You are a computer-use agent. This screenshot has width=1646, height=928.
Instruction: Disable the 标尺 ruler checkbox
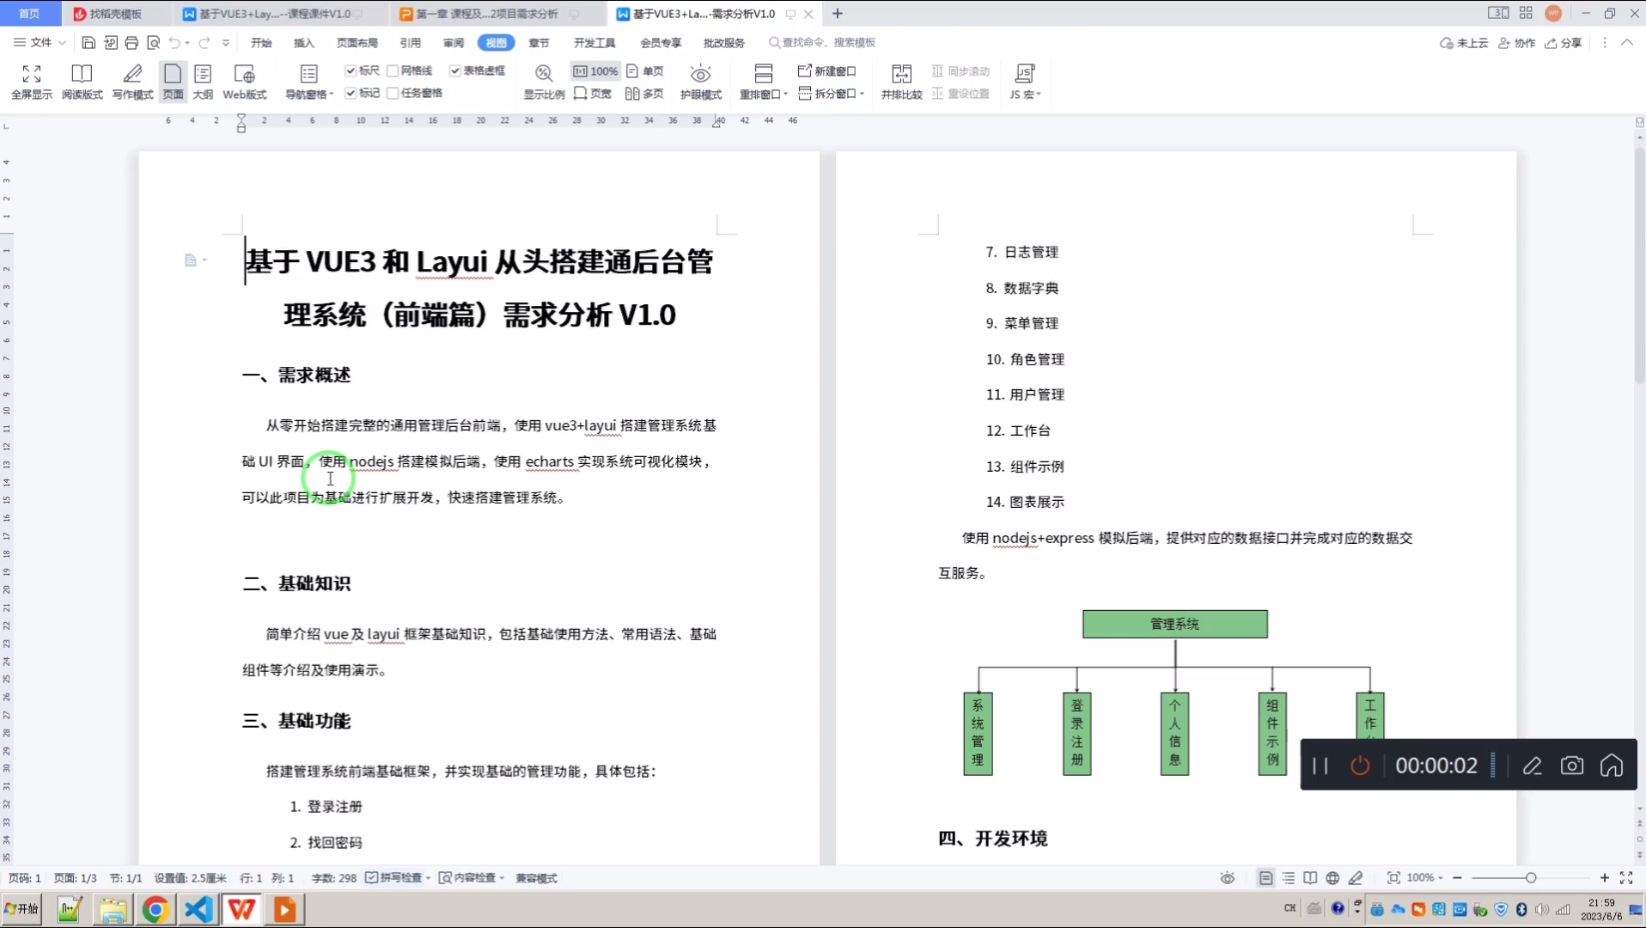point(351,70)
